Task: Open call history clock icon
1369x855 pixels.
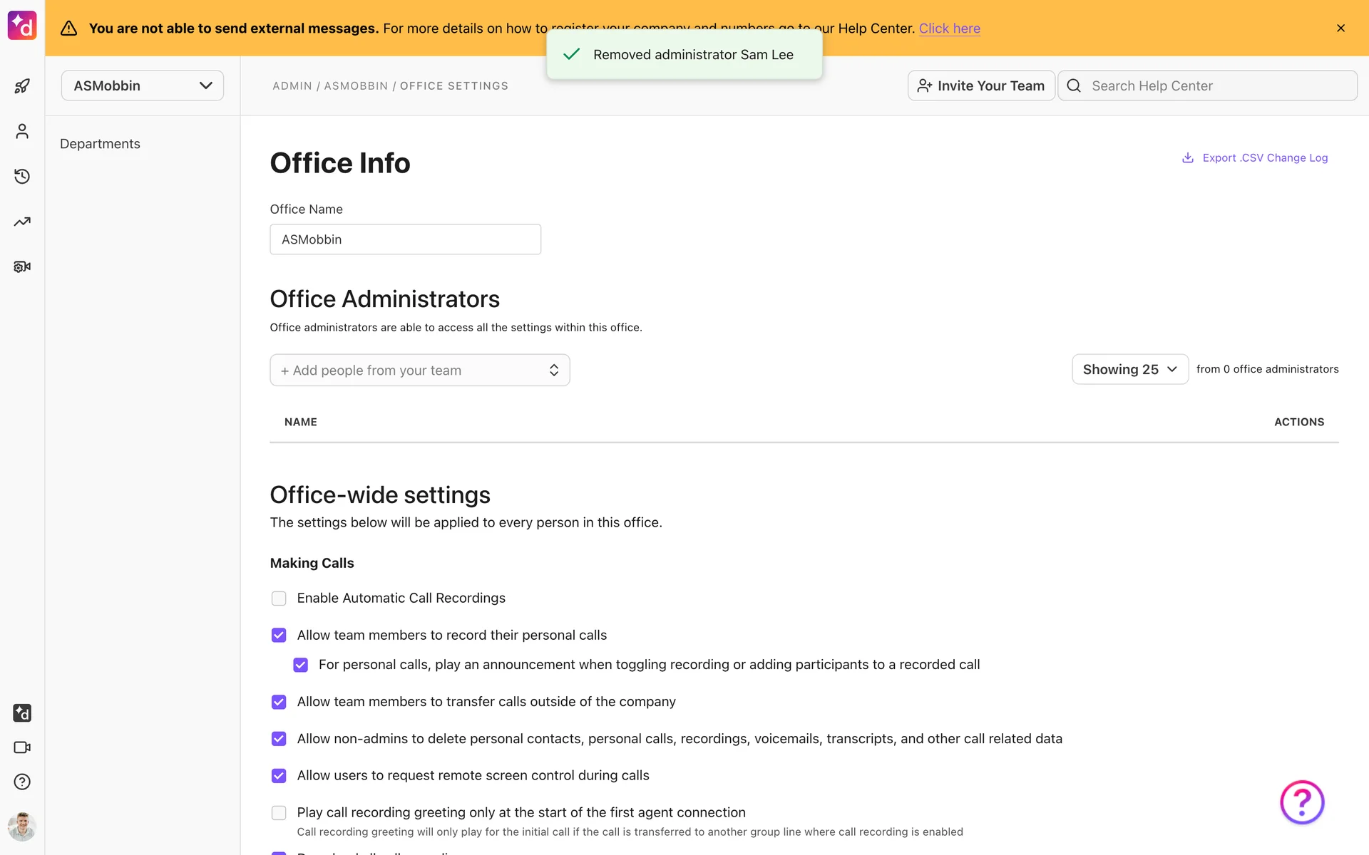Action: point(22,176)
